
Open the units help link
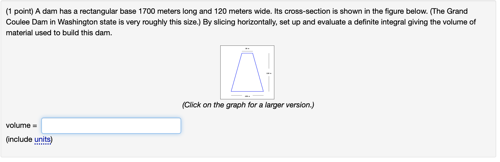click(x=42, y=139)
